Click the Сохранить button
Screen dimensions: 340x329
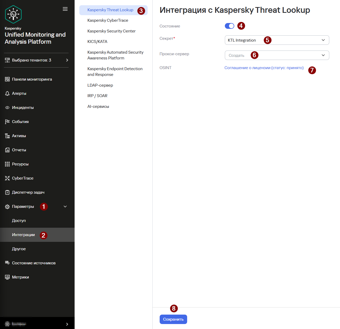point(173,319)
